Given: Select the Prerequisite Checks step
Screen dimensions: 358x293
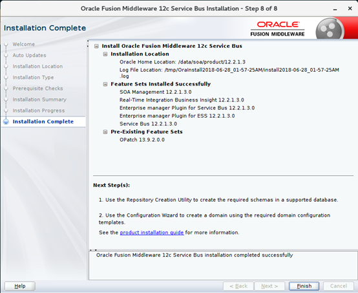Looking at the screenshot, I should click(x=37, y=89).
